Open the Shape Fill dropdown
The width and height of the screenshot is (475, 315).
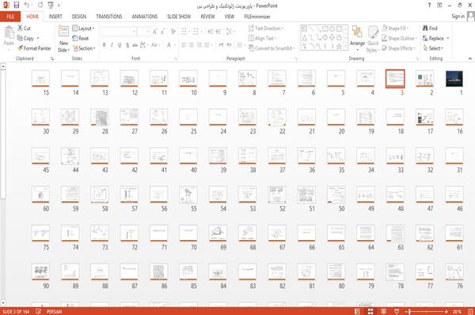coord(395,28)
